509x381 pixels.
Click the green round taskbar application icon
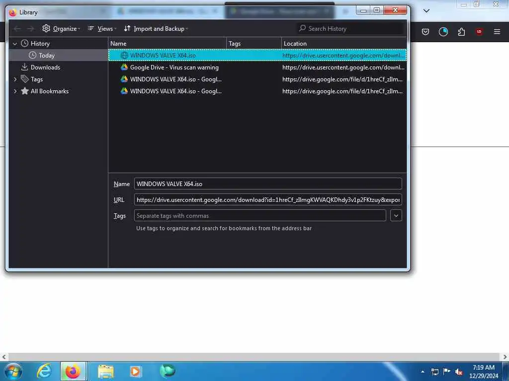167,371
